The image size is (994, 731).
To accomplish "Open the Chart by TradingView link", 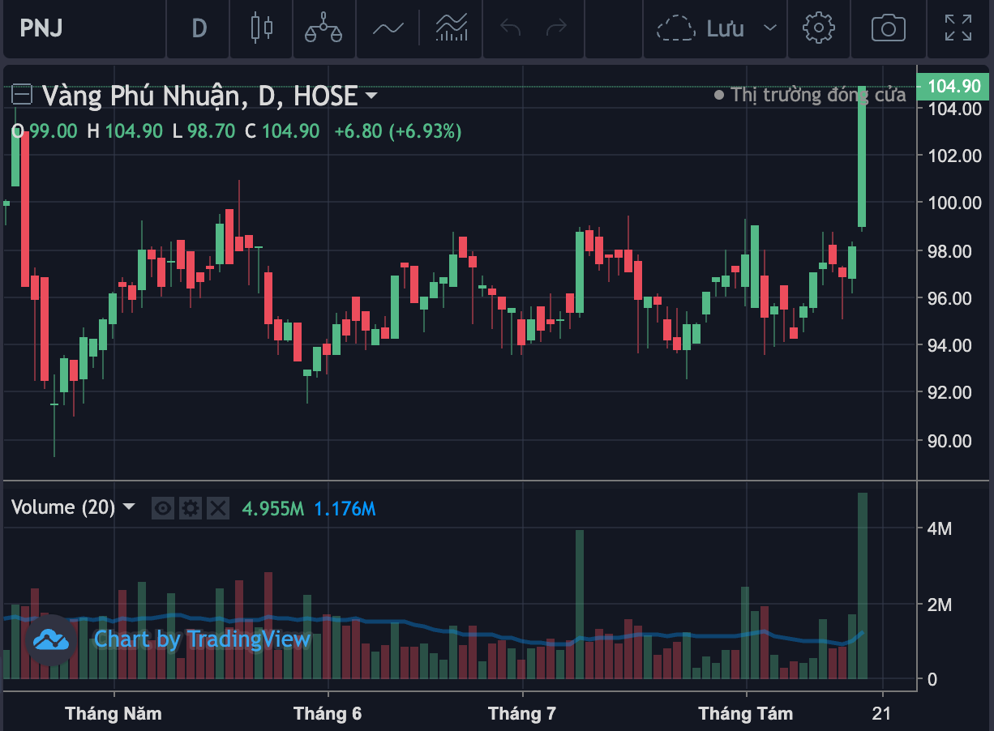I will coord(202,639).
